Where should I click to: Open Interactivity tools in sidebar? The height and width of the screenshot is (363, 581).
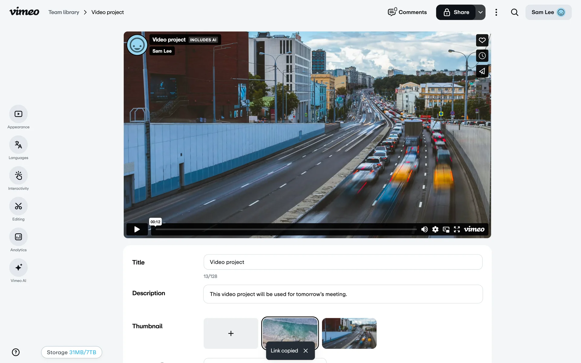(x=18, y=175)
